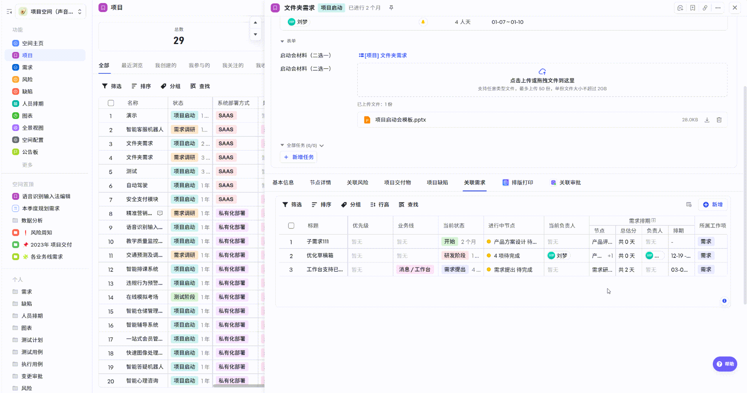This screenshot has width=747, height=393.
Task: Click the 分组 tag icon in project list toolbar
Action: 163,86
